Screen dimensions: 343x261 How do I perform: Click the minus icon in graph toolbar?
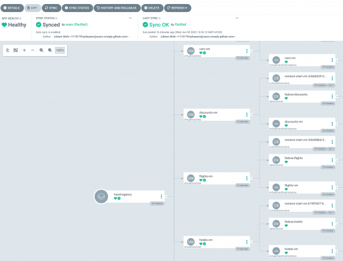(x=33, y=50)
